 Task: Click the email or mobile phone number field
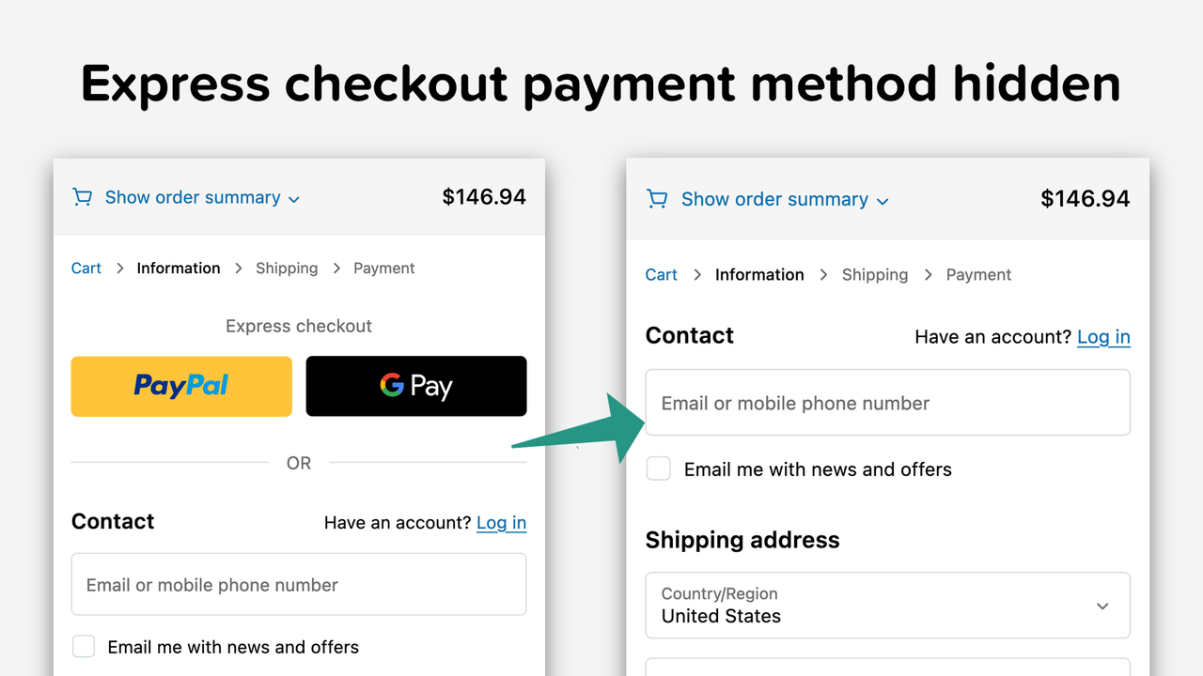[887, 402]
